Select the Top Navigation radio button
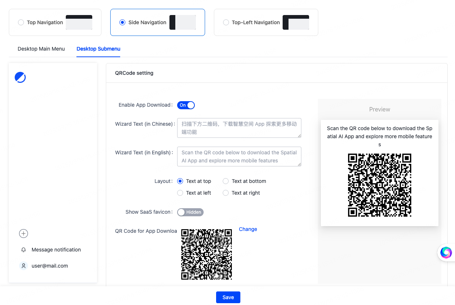Viewport: 455px width, 305px height. [21, 22]
